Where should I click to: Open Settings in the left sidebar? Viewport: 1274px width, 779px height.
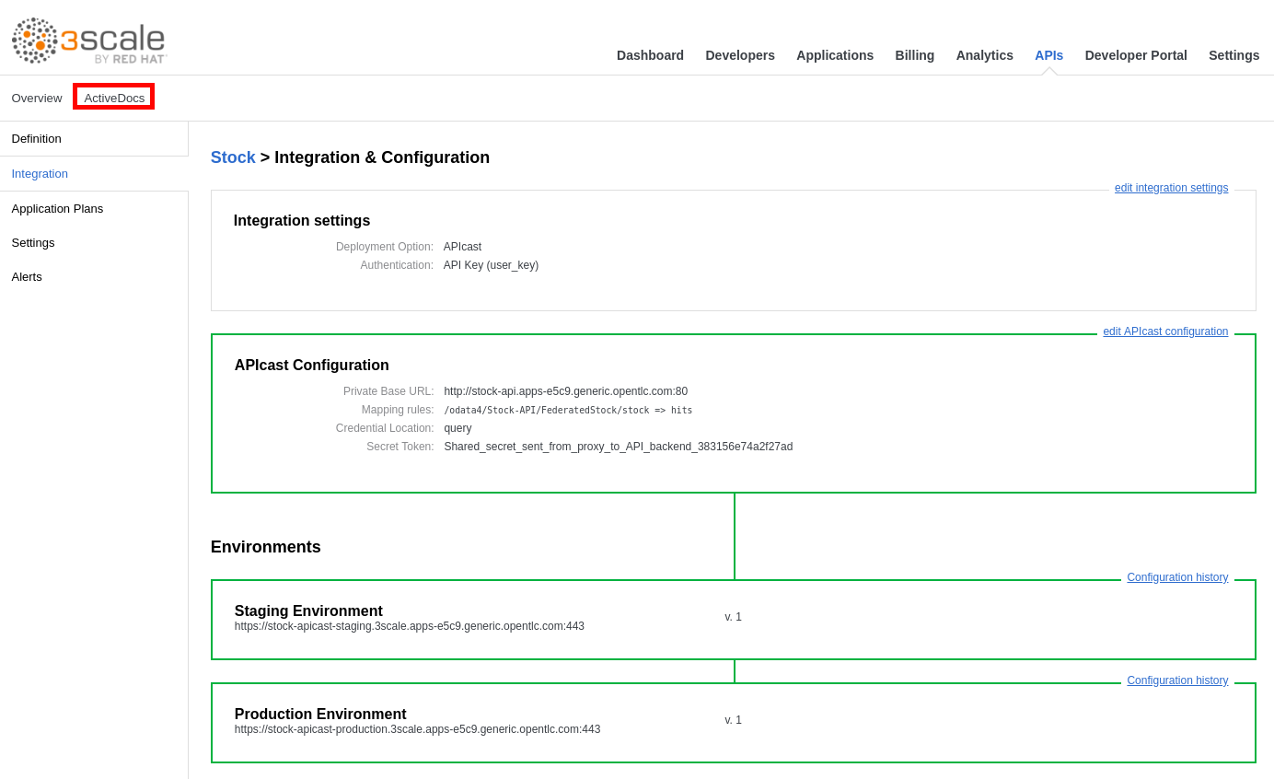(33, 243)
